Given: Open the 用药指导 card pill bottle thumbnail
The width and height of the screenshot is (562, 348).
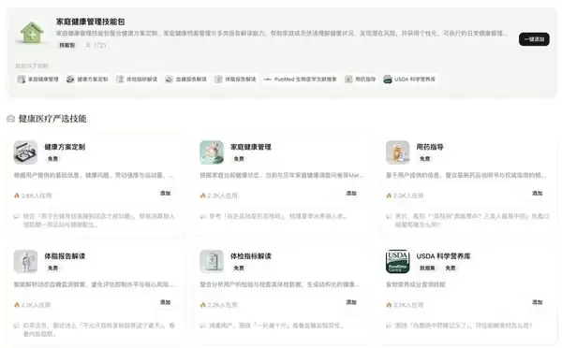Looking at the screenshot, I should [x=397, y=152].
